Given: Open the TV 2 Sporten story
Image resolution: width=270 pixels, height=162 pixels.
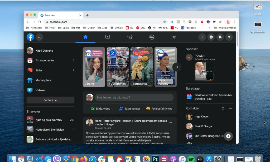Looking at the screenshot, I should (118, 67).
